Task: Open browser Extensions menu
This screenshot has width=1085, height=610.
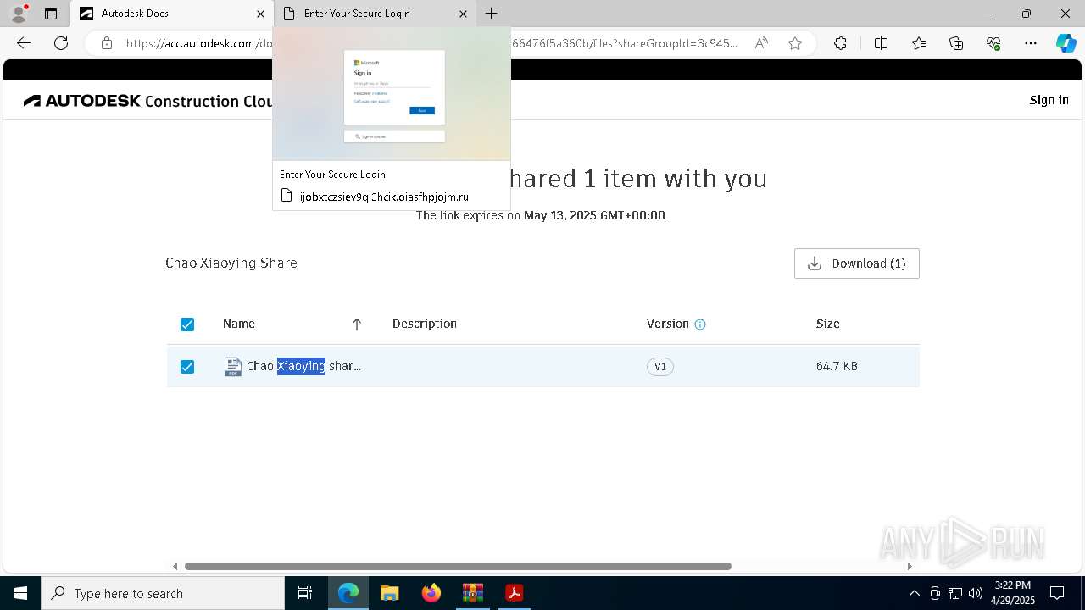Action: tap(840, 43)
